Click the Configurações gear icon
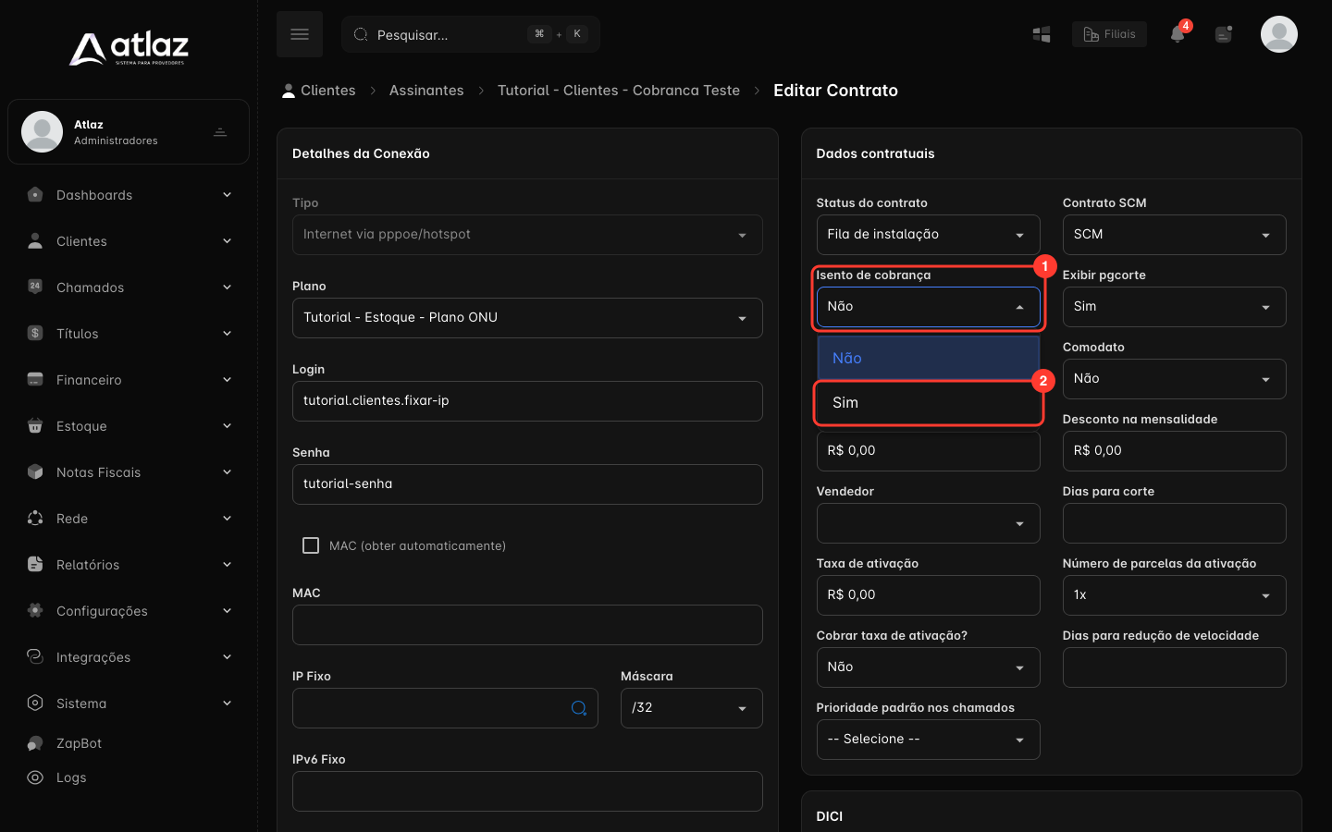1332x832 pixels. click(35, 610)
